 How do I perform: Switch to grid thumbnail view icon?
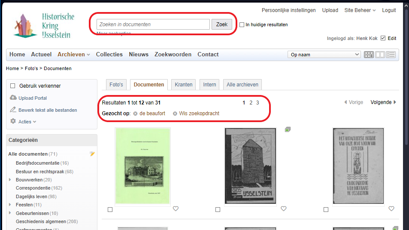tap(369, 55)
